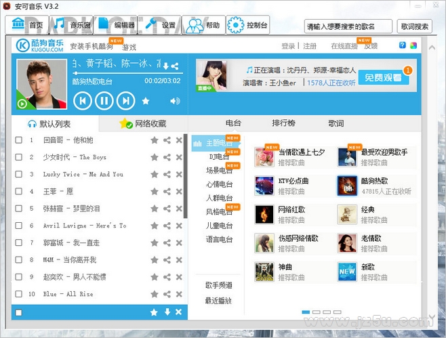Screen dimensions: 446x338
Task: Check the box for 张赫宣 - 梦里的泪
Action: click(19, 209)
